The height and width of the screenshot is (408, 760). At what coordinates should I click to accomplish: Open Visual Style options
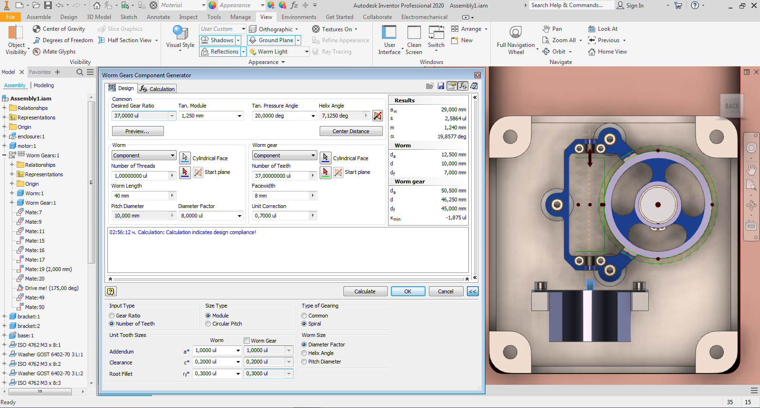[x=180, y=40]
